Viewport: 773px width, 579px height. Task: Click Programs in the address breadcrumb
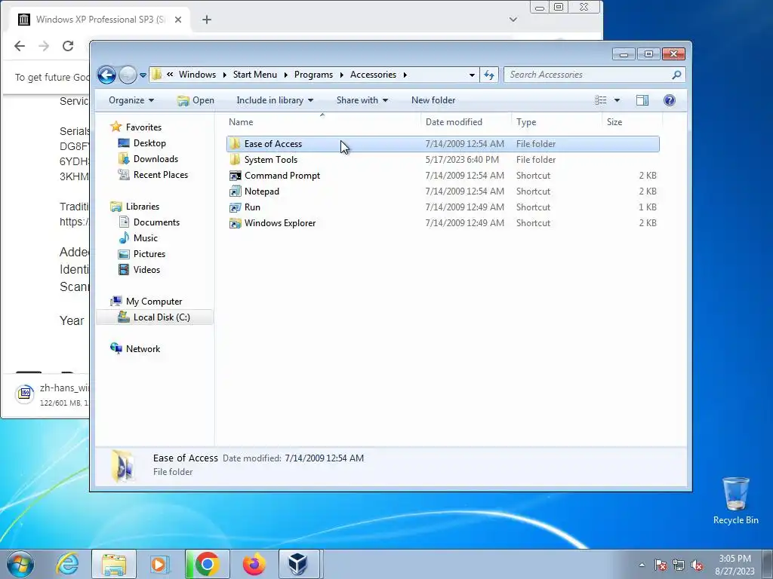[x=313, y=75]
